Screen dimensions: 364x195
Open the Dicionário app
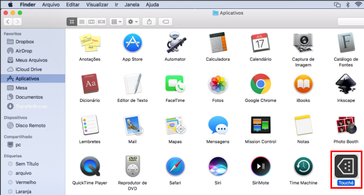click(x=90, y=84)
